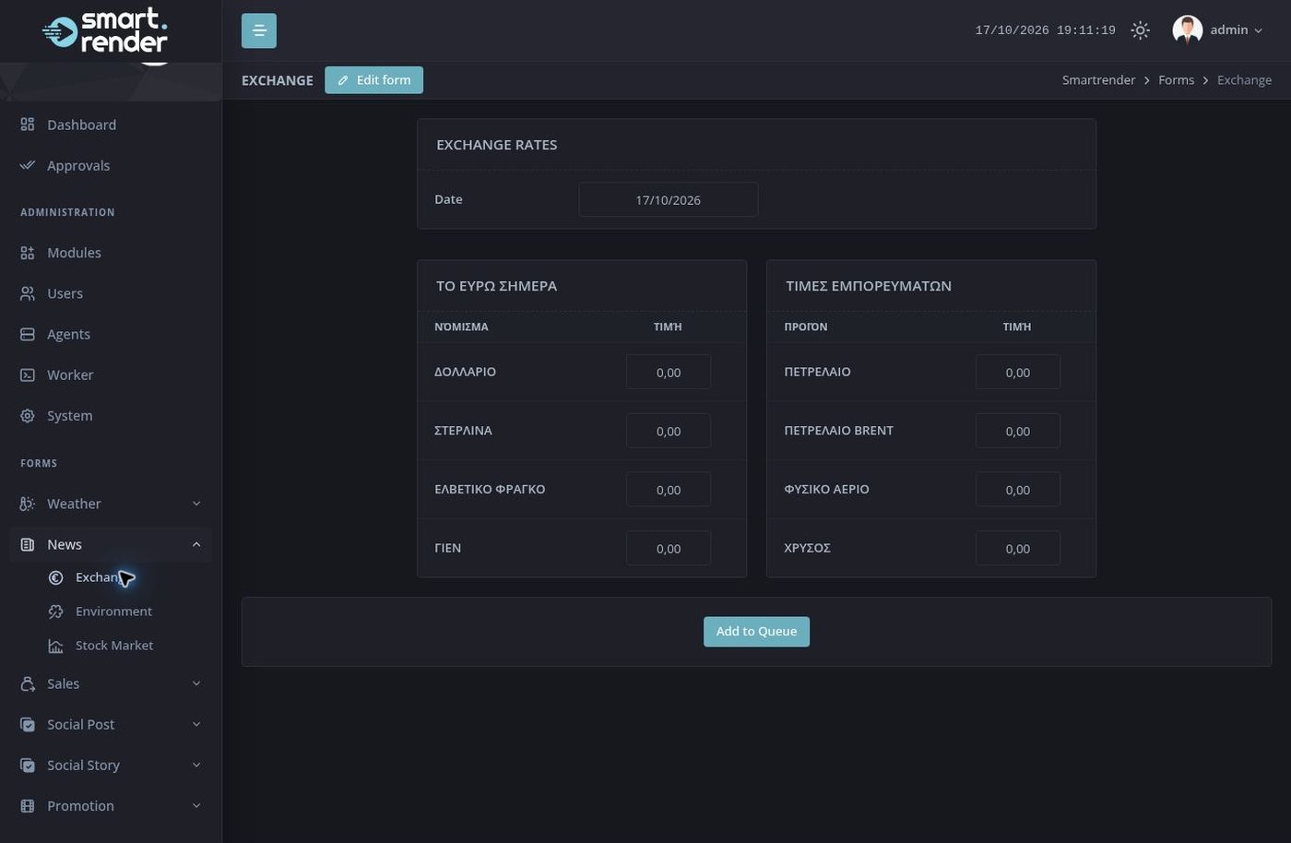Click the Social Post icon
The image size is (1291, 843).
click(28, 724)
